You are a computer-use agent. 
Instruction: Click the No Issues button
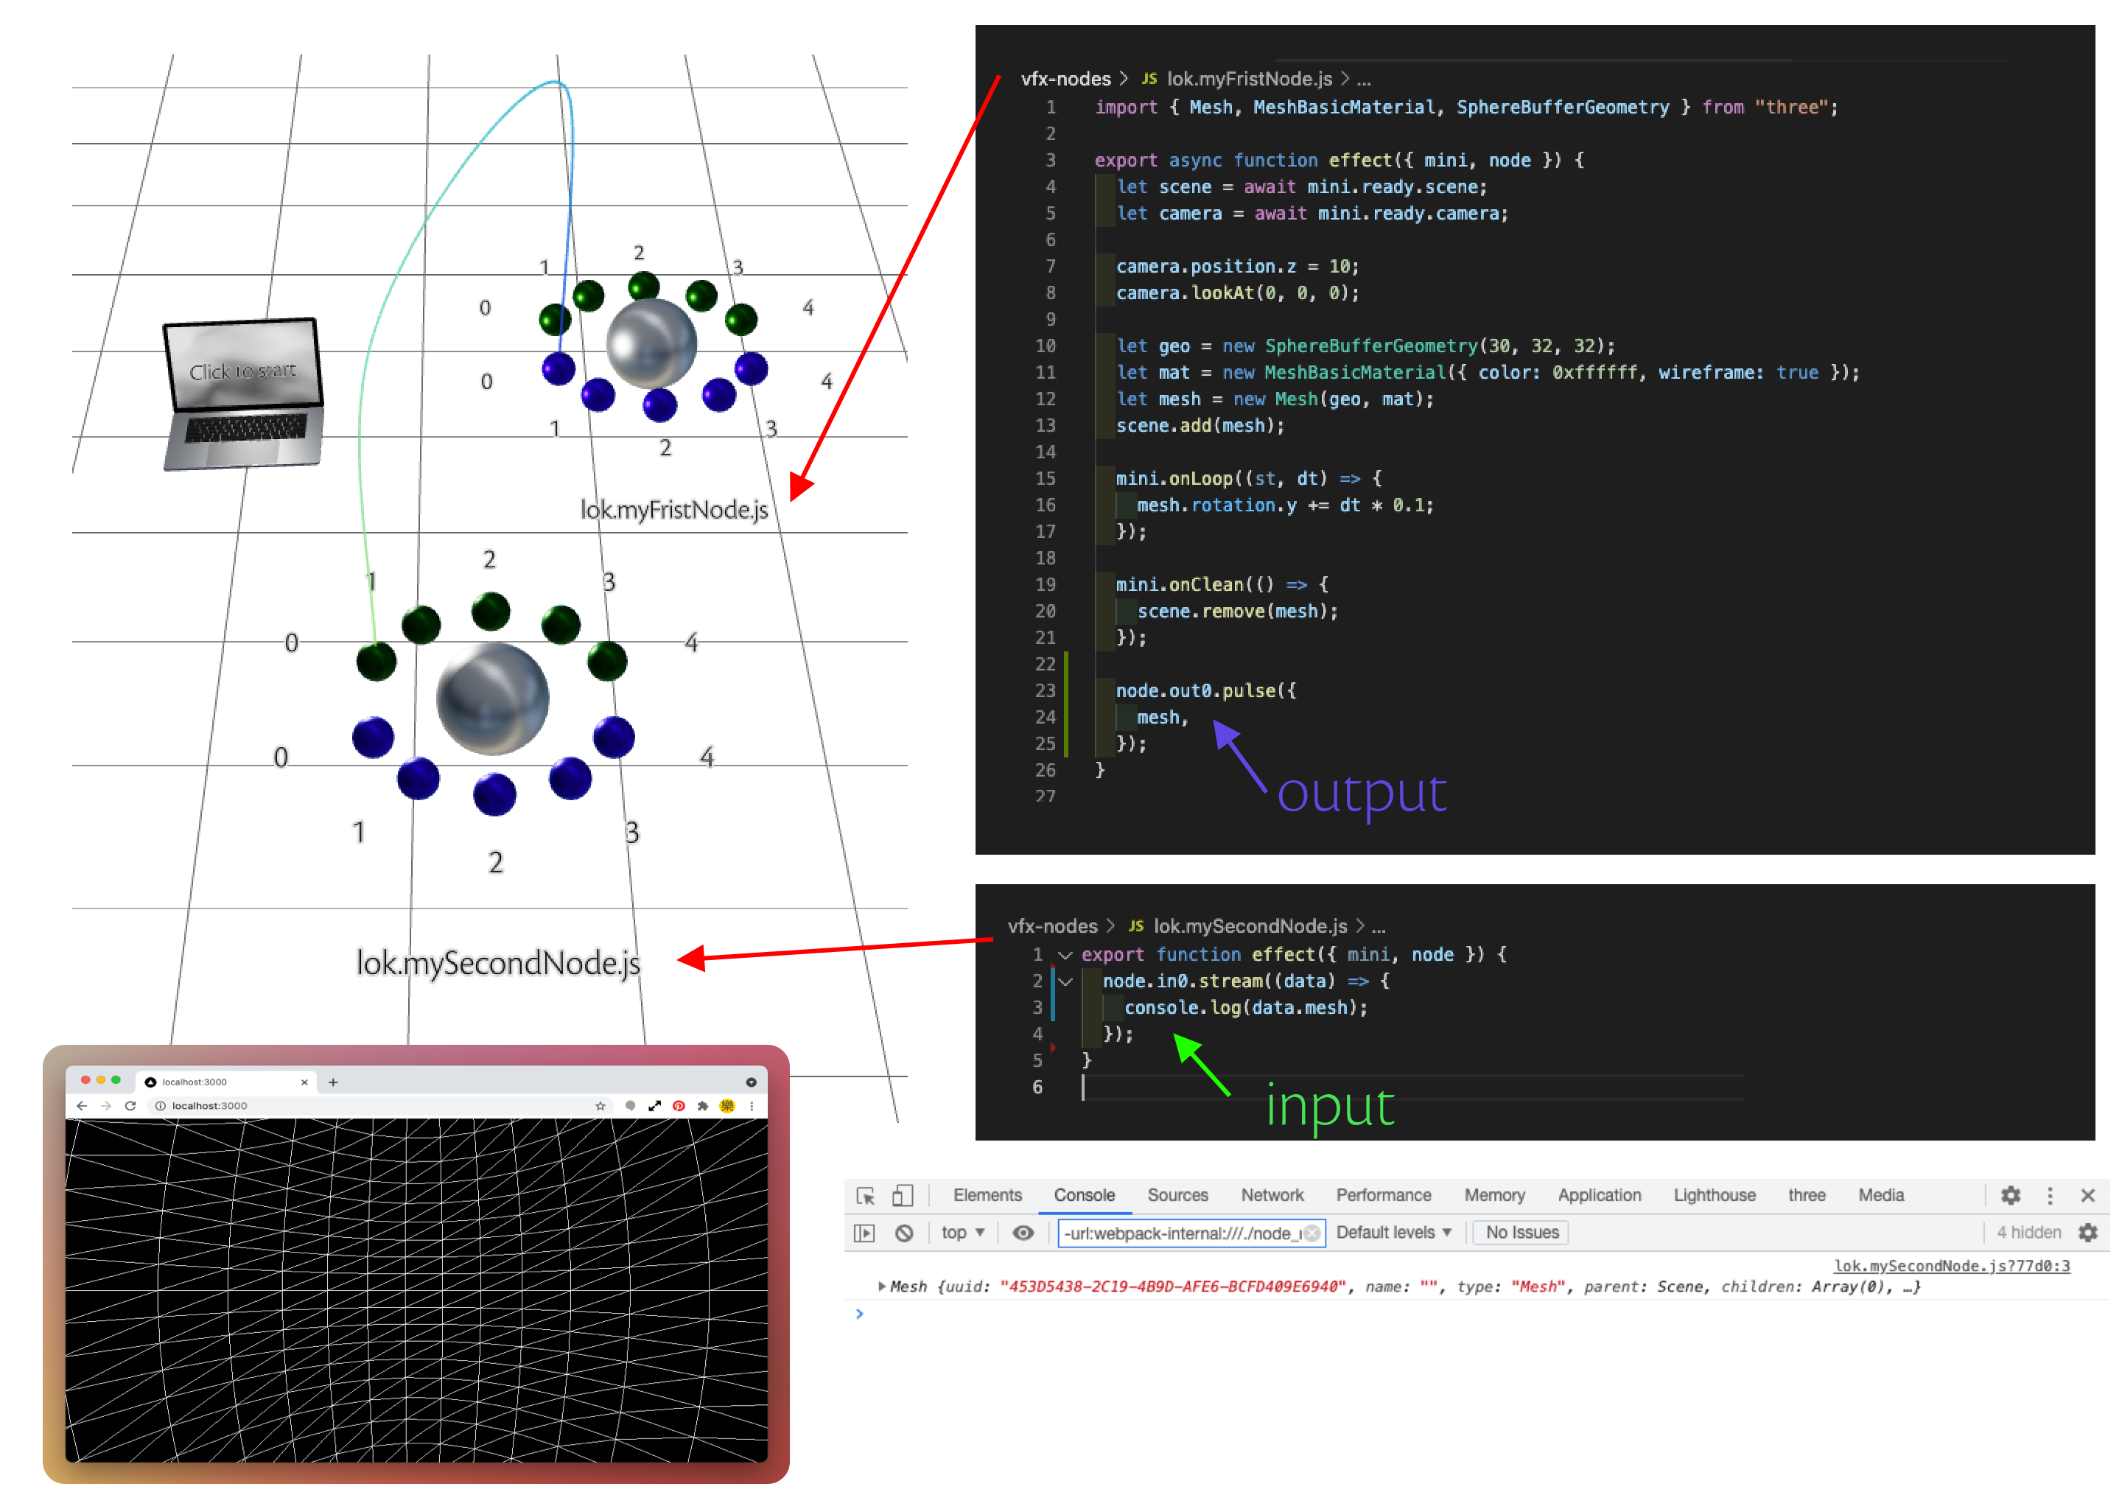(1522, 1233)
